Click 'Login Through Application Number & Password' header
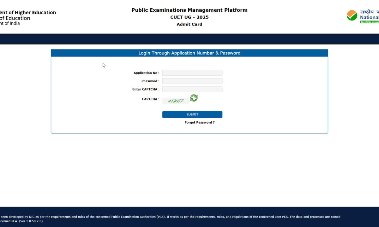 click(189, 53)
